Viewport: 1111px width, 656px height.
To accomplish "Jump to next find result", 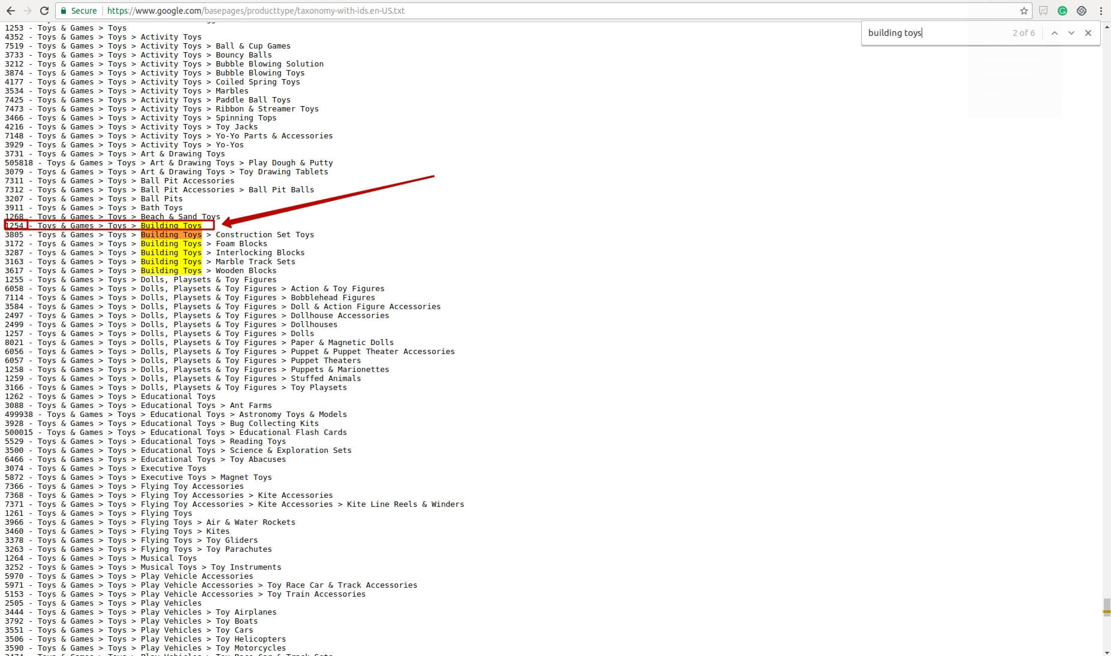I will click(x=1071, y=33).
